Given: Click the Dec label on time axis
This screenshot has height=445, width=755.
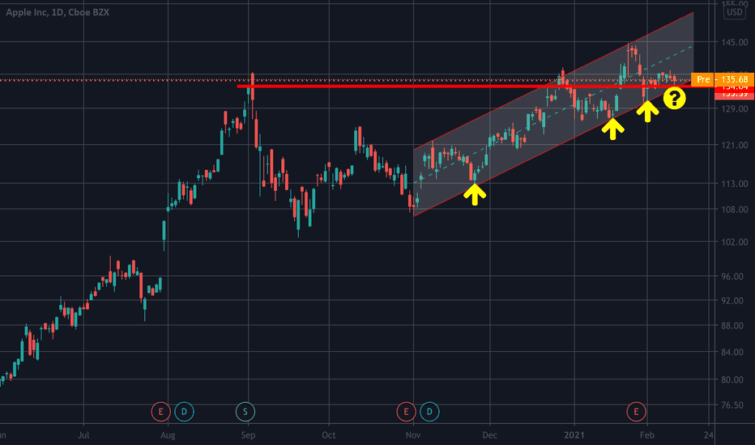Looking at the screenshot, I should (x=489, y=435).
